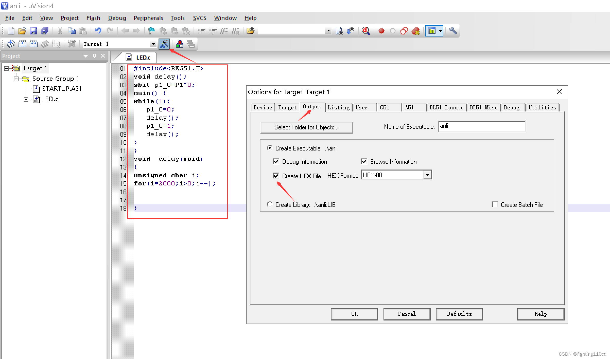Select the Create Library radio button
Viewport: 610px width, 359px height.
click(269, 204)
